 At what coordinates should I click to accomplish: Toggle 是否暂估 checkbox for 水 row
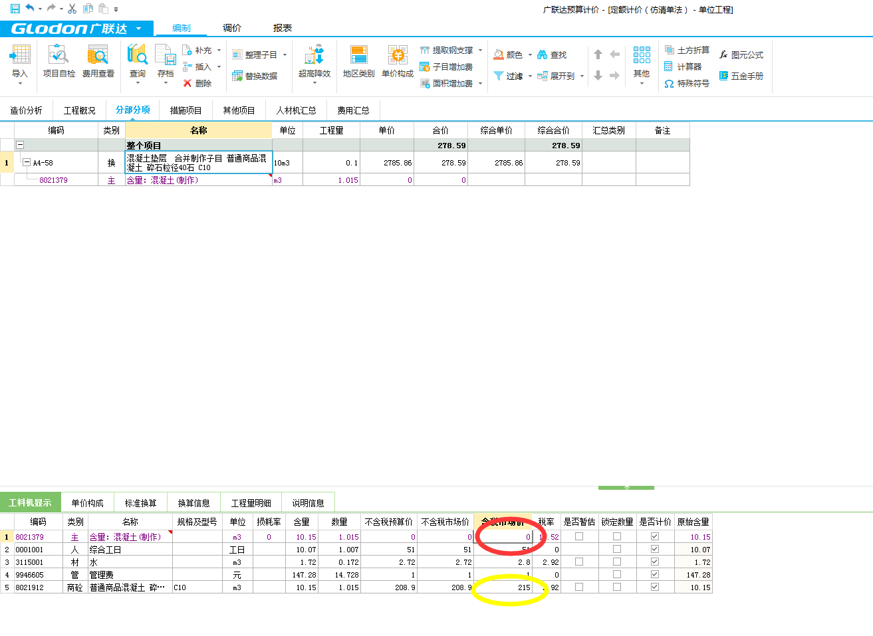pos(579,562)
